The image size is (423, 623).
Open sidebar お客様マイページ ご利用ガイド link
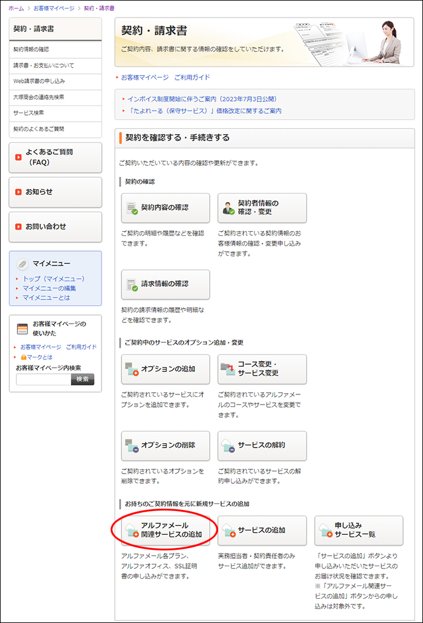pos(59,347)
